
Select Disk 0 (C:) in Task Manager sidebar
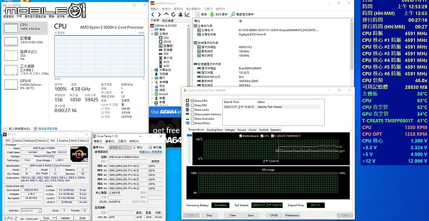click(x=25, y=55)
